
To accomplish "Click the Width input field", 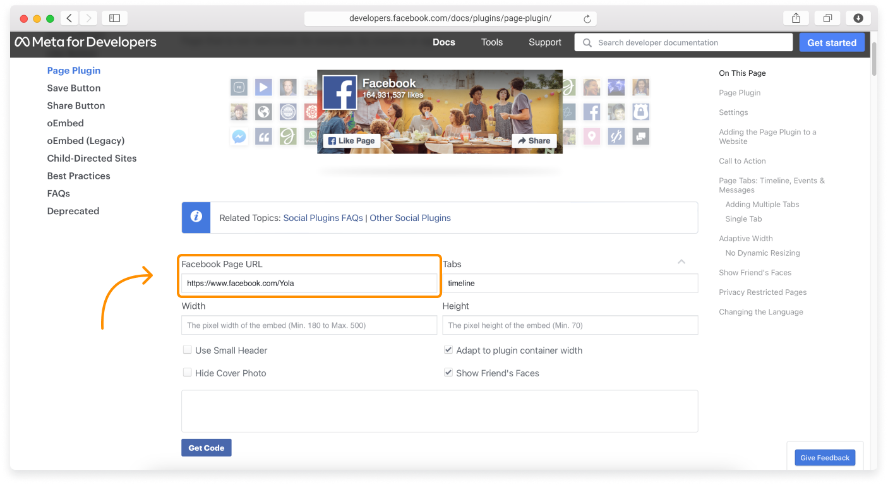I will 309,325.
